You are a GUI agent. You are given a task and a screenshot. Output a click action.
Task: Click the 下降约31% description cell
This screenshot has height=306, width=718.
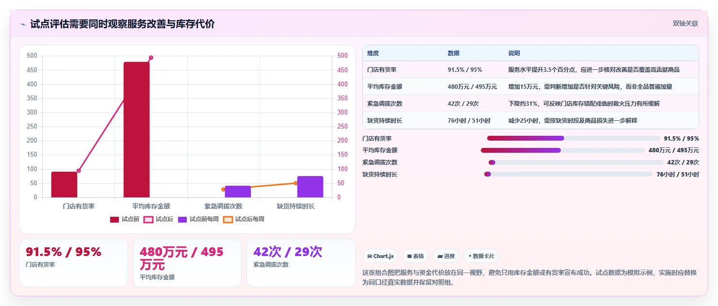(x=584, y=104)
